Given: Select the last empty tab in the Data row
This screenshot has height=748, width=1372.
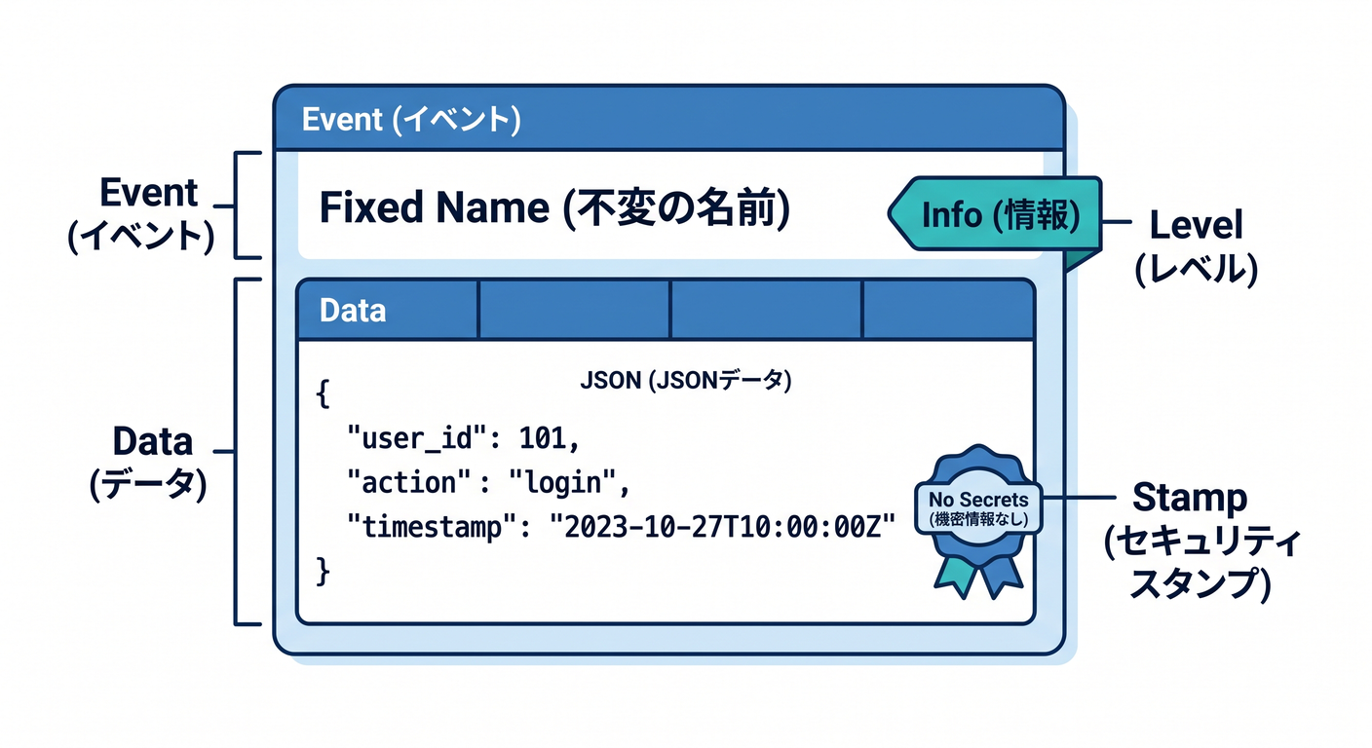Looking at the screenshot, I should click(x=948, y=311).
